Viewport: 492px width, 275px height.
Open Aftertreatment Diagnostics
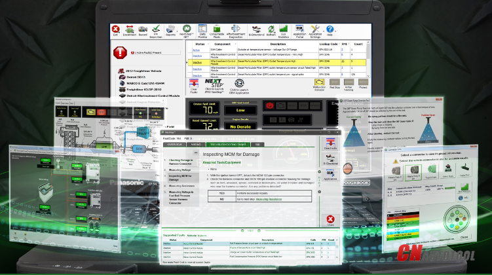(236, 31)
